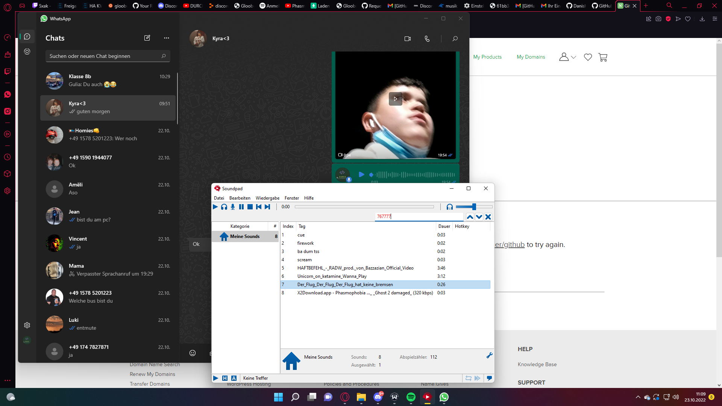
Task: Toggle loop playback in Soundpad status bar
Action: 468,378
